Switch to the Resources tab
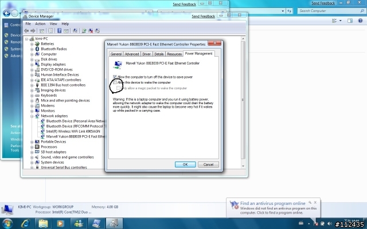 [174, 54]
